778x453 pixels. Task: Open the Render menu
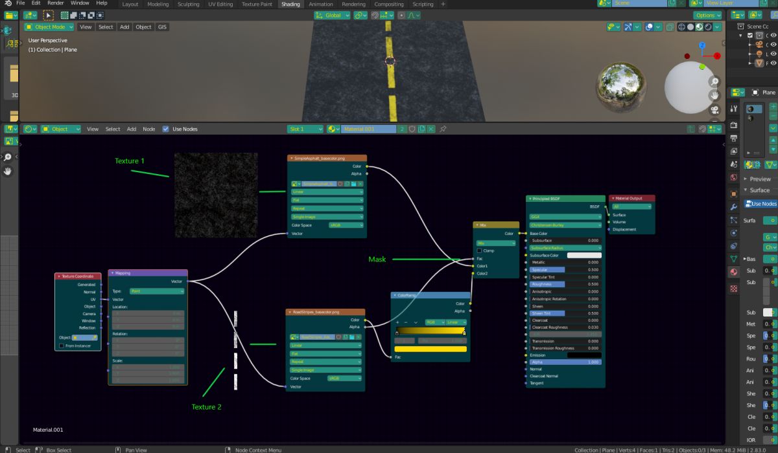pyautogui.click(x=56, y=3)
